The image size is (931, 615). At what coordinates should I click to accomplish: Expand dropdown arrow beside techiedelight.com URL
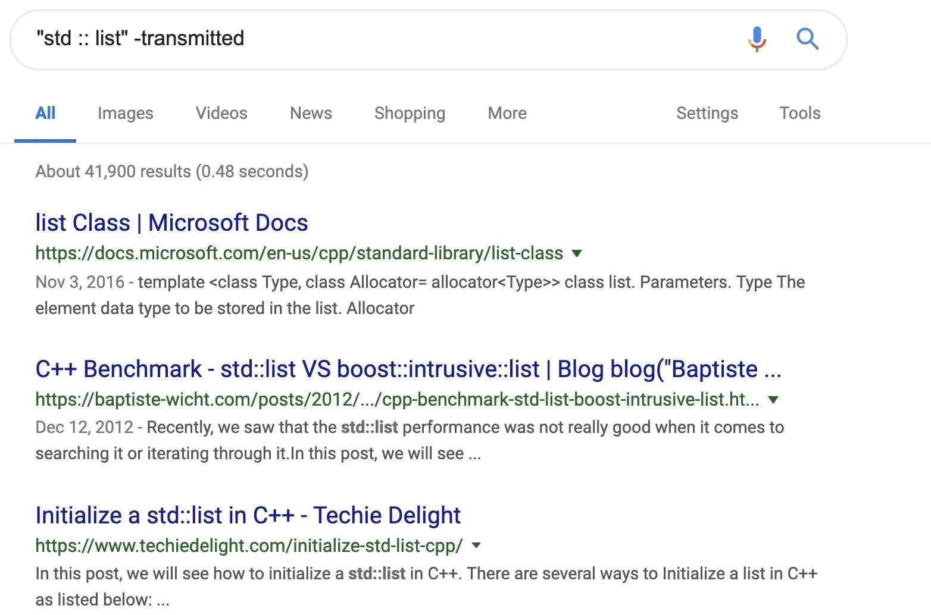click(x=476, y=545)
